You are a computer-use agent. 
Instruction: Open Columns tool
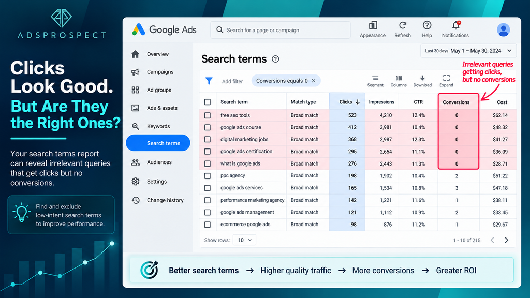coord(399,81)
